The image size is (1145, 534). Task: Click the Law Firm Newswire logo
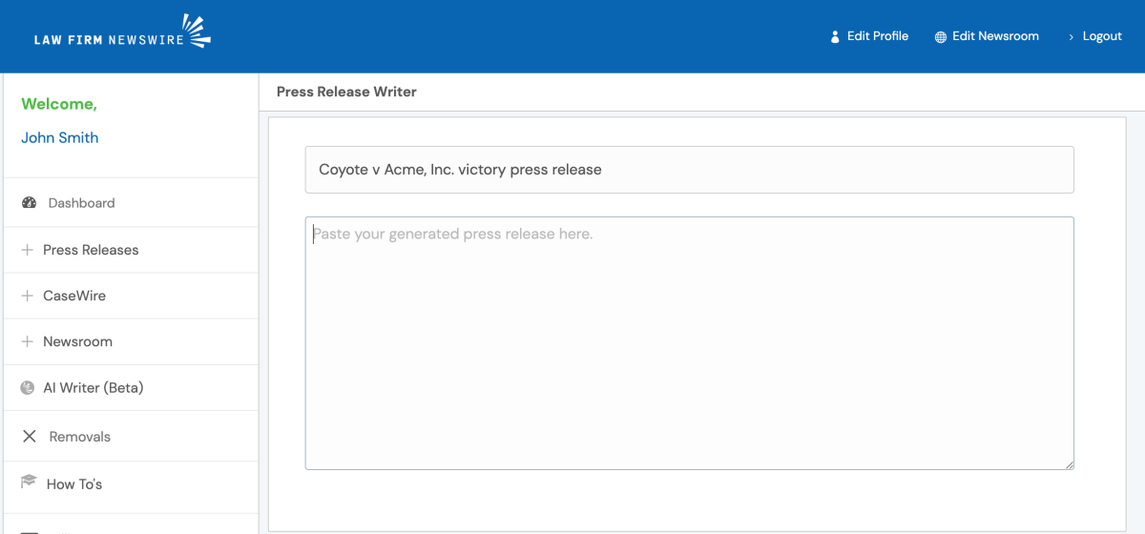tap(122, 33)
